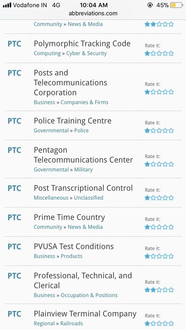Click the first star for "Posts and Telecommunications Corporation"
The image size is (186, 330).
coord(147,92)
